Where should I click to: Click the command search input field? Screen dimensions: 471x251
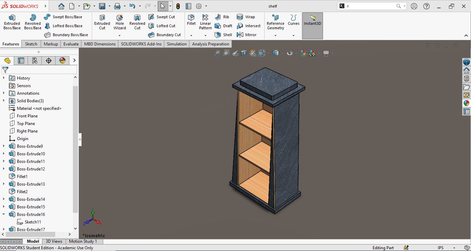point(370,6)
